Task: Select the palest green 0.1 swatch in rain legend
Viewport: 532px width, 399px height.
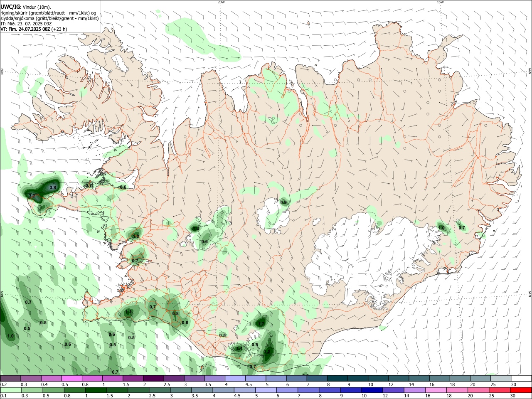Action: point(11,390)
